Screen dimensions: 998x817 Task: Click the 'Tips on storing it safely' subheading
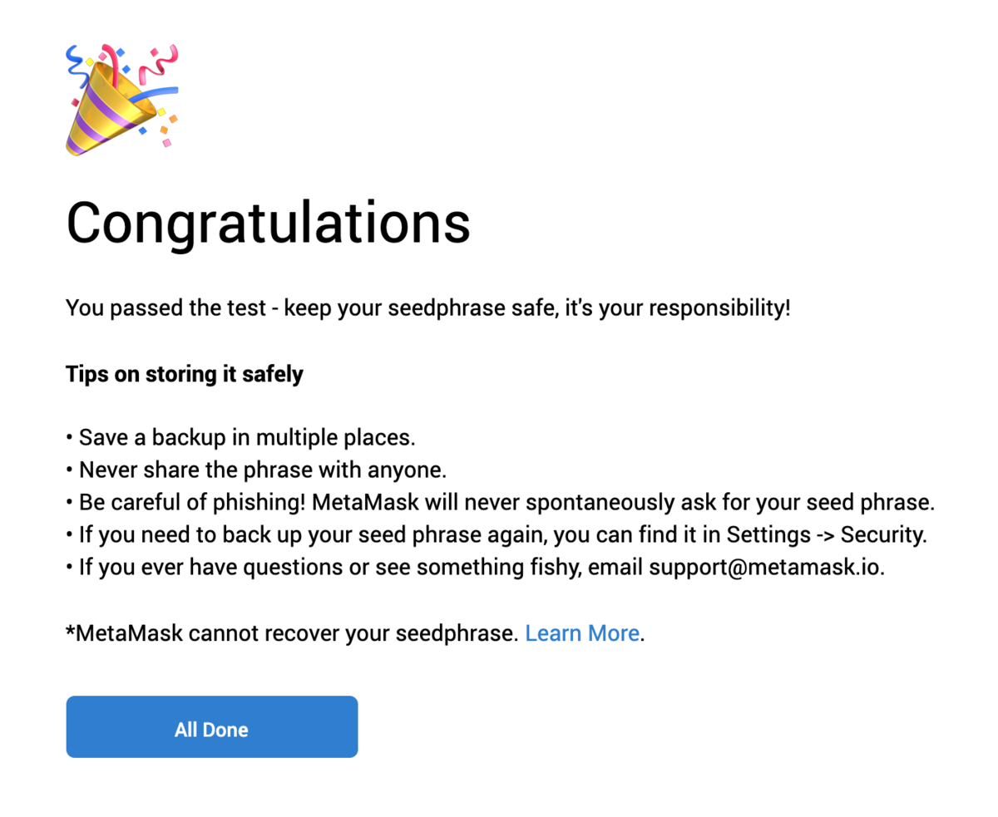[x=185, y=374]
